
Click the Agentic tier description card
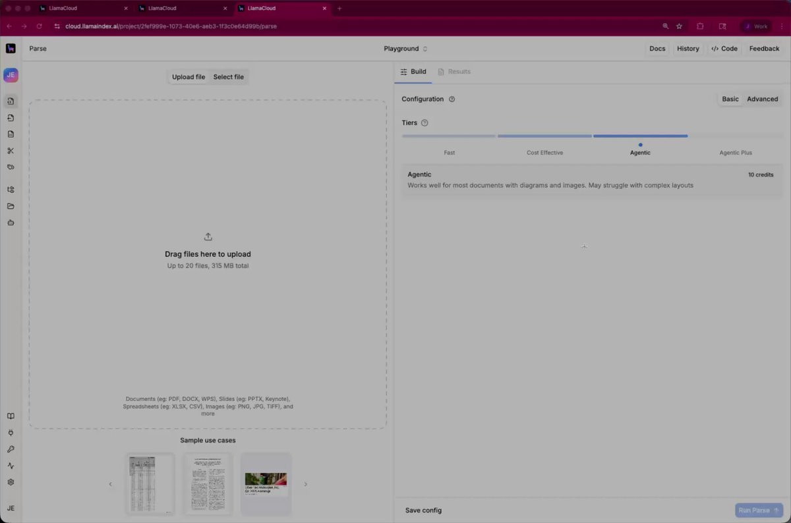pos(592,180)
